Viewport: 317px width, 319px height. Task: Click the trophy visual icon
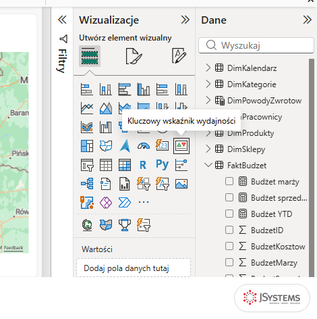tap(125, 225)
